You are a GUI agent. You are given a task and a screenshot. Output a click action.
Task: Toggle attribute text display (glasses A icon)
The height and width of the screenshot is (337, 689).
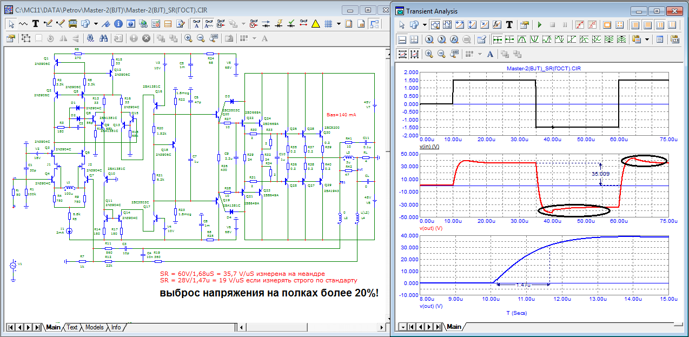pyautogui.click(x=196, y=23)
